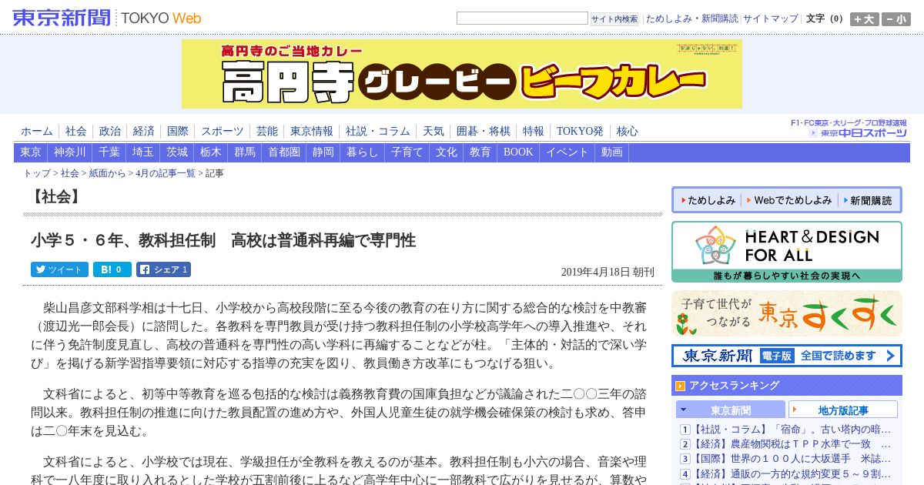924x485 pixels.
Task: Open ranking item 4 通販の一方的な規約変更
Action: coord(792,473)
